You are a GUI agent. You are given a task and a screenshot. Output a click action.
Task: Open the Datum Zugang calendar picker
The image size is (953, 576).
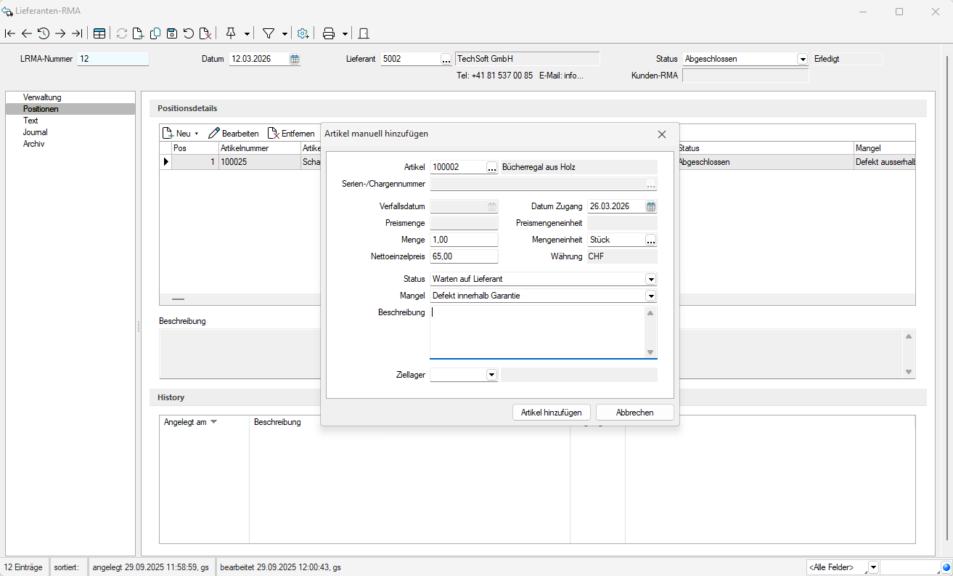[651, 206]
